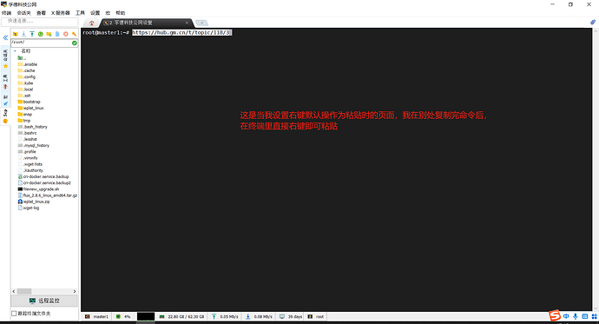Click the new folder toolbar icon
Screen dimensions: 599x324
click(49, 34)
